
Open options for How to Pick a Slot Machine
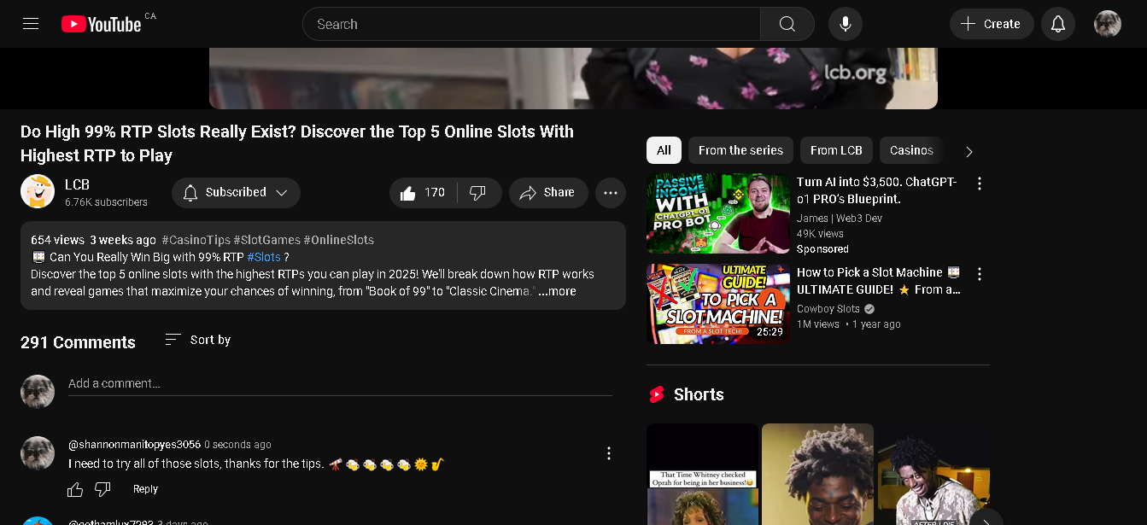pos(980,274)
